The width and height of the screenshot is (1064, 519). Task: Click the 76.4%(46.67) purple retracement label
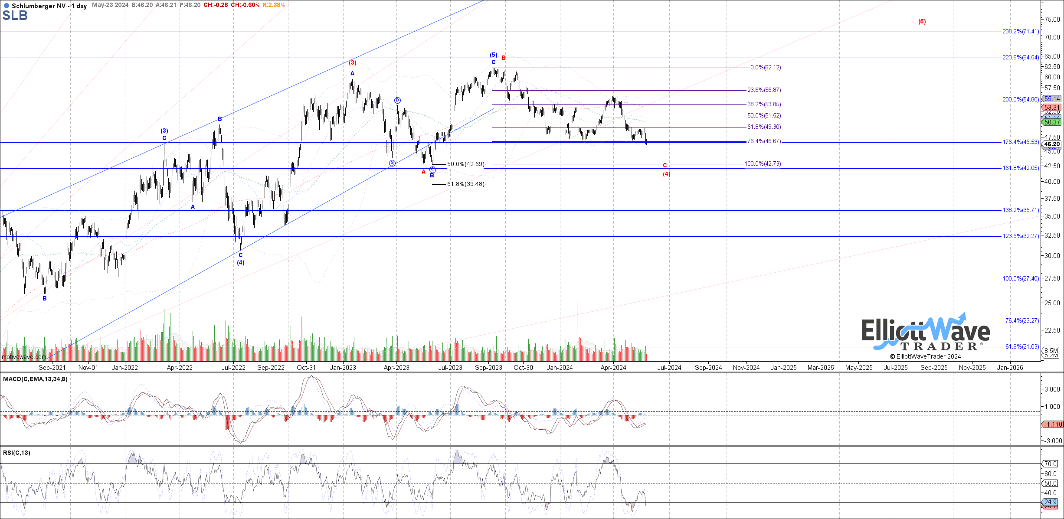coord(764,141)
